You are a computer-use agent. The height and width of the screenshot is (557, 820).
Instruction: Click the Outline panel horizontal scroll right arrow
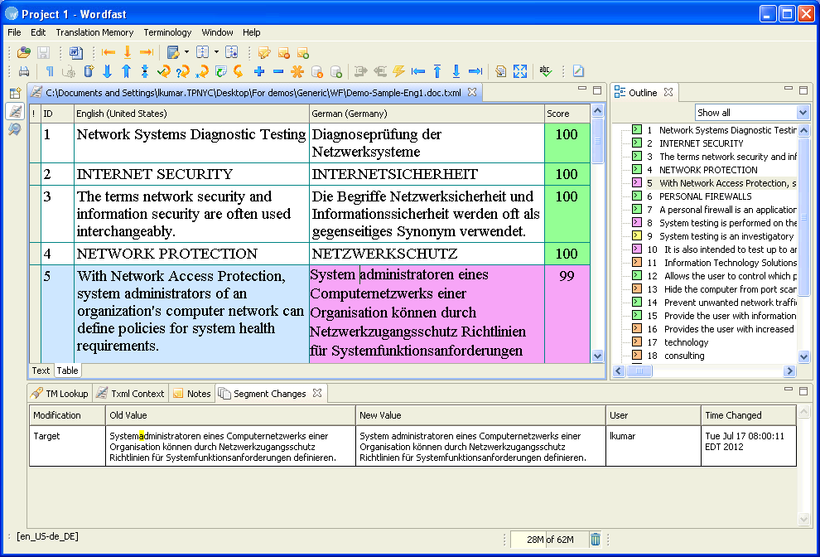point(789,371)
